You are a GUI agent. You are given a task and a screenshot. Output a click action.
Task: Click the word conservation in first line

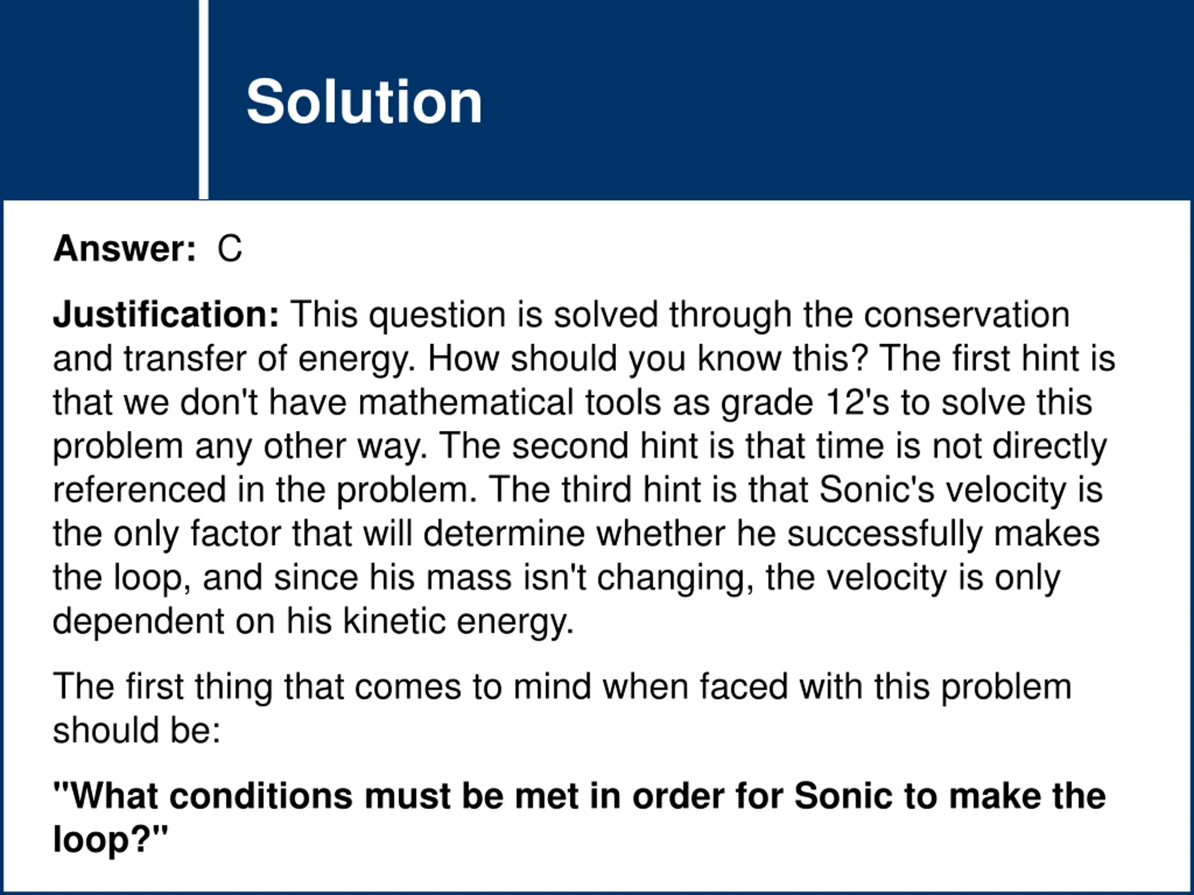pyautogui.click(x=967, y=315)
